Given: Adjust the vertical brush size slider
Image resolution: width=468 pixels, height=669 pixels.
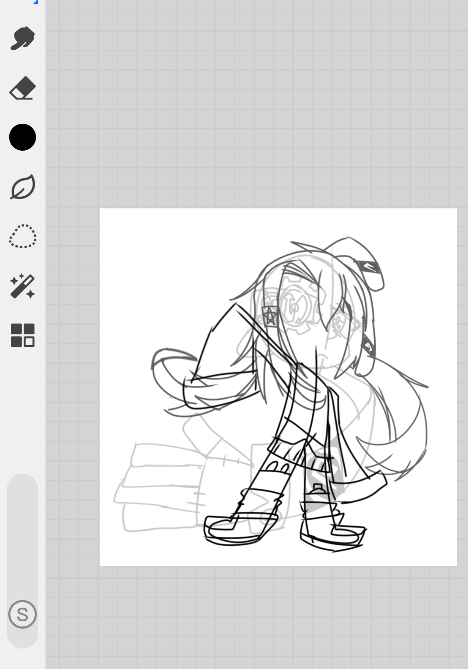Looking at the screenshot, I should [23, 561].
